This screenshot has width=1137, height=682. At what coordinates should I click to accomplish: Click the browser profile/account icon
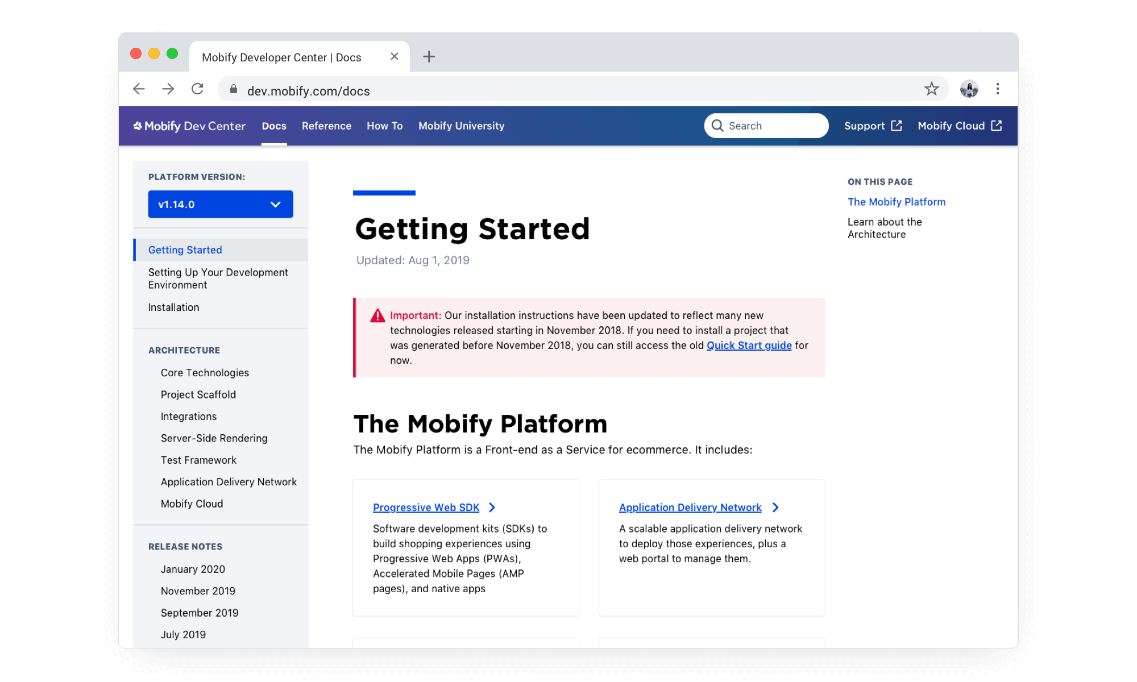pyautogui.click(x=969, y=89)
